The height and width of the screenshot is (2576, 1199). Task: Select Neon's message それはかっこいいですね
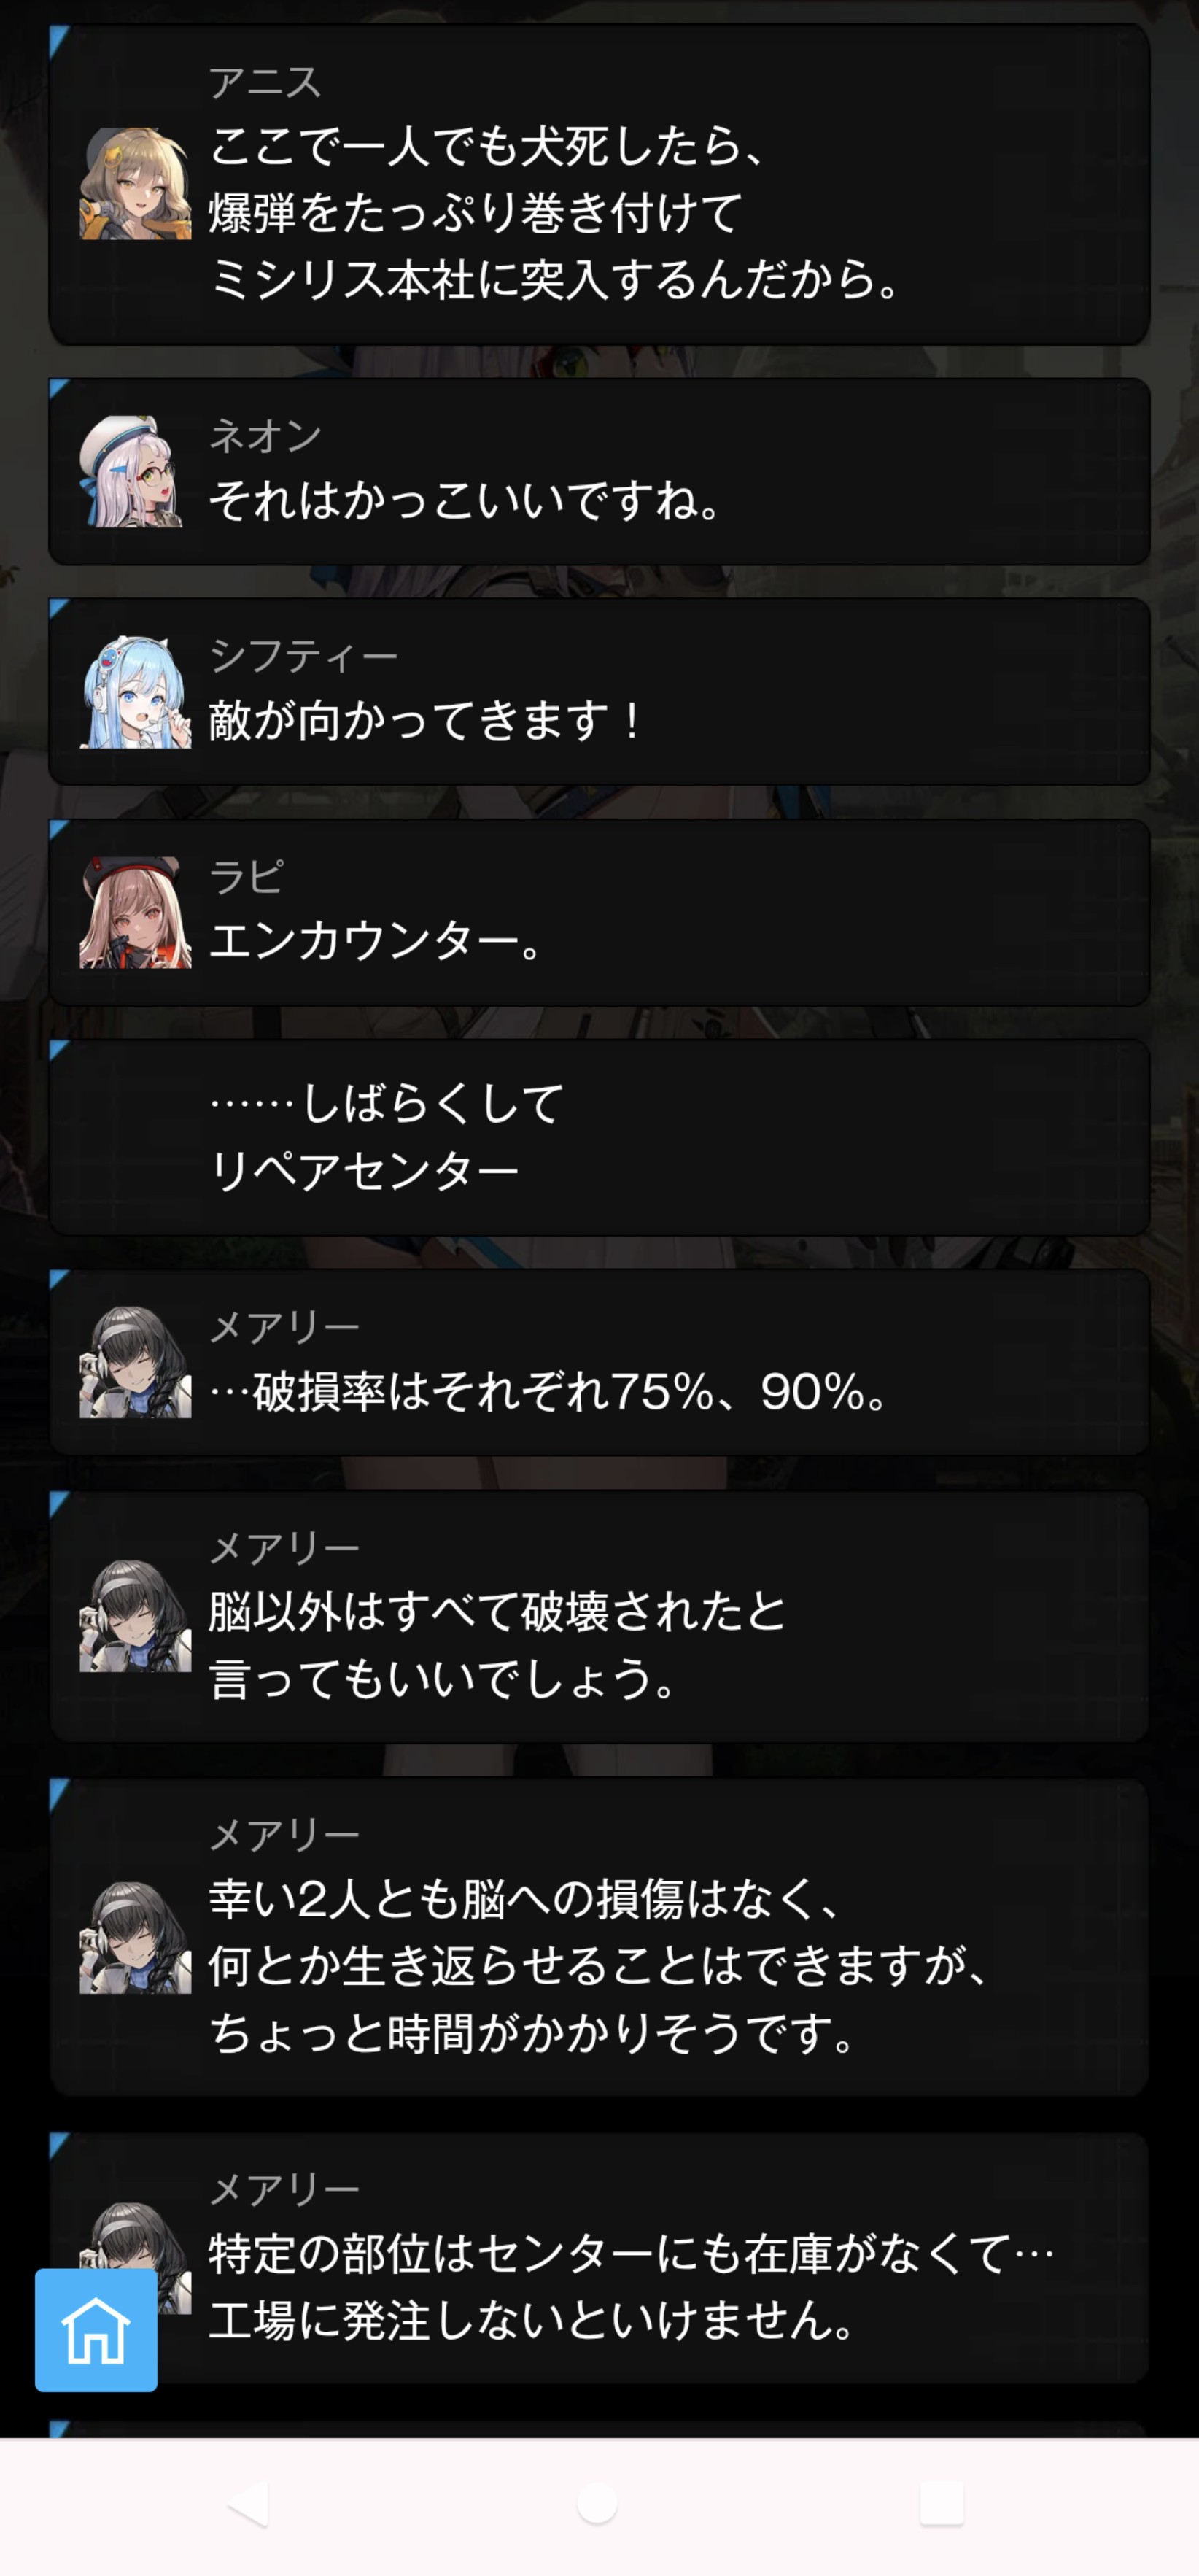point(599,471)
